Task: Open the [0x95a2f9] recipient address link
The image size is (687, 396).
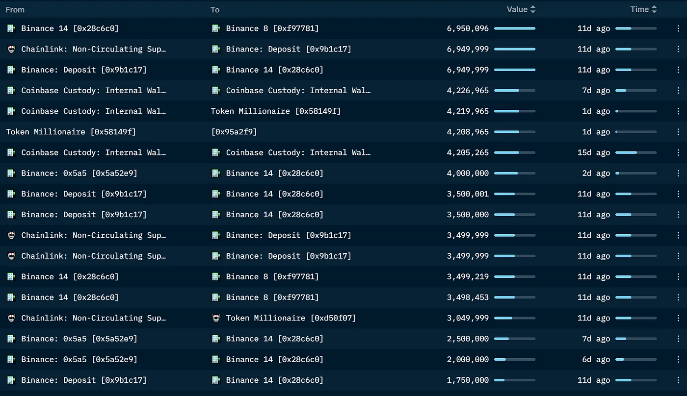Action: point(234,132)
